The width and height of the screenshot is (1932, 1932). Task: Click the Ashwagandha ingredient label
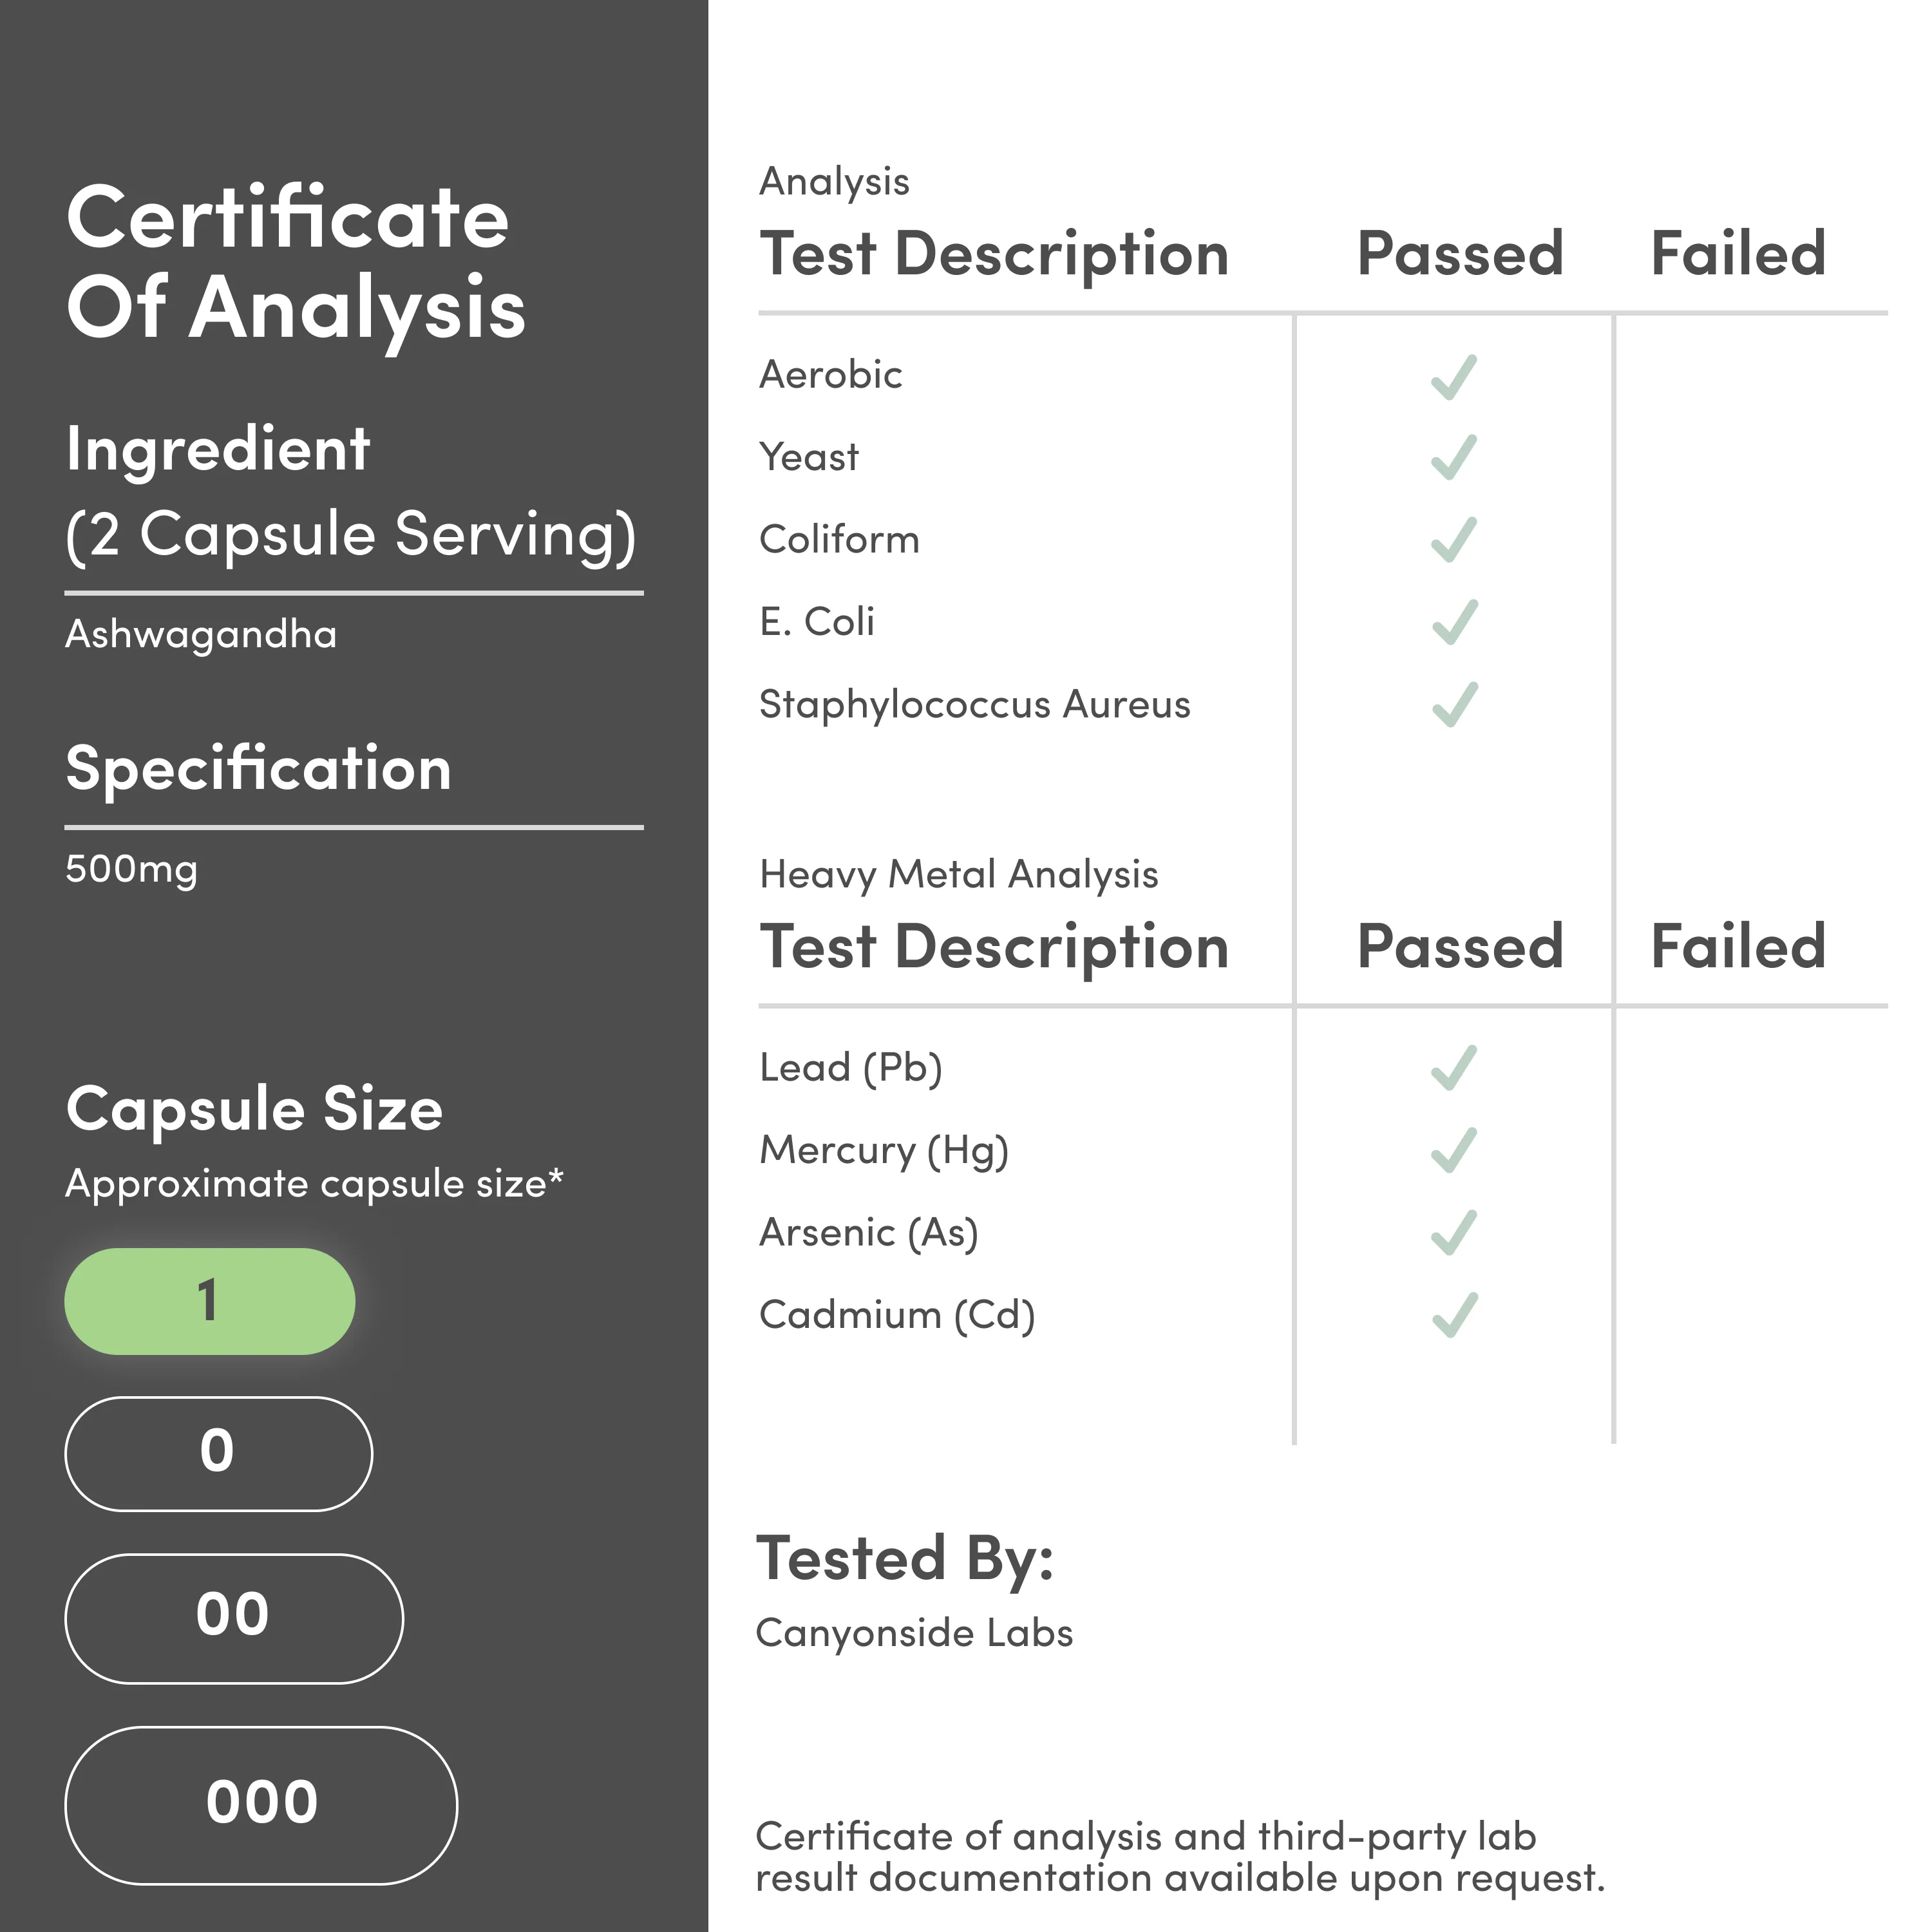pos(201,634)
